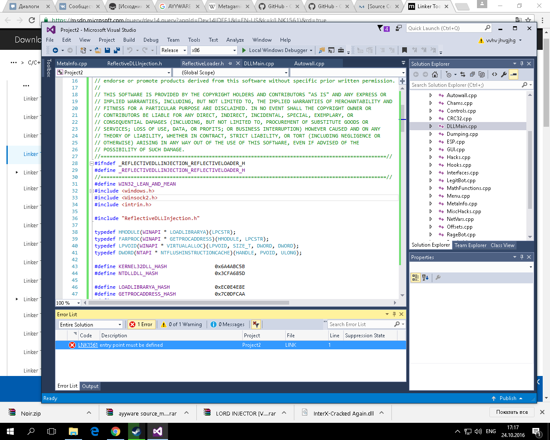The image size is (550, 440).
Task: Click the LNK1561 error code link
Action: tap(88, 345)
